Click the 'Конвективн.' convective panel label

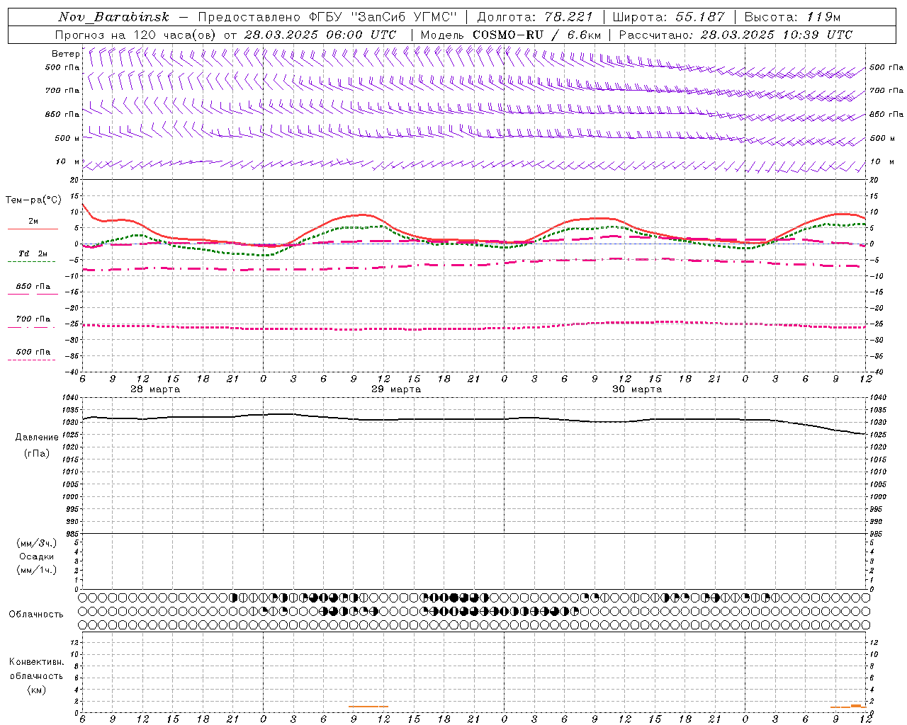tap(36, 662)
